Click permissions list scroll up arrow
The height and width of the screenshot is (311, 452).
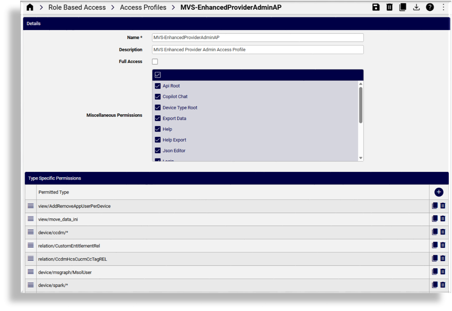361,84
